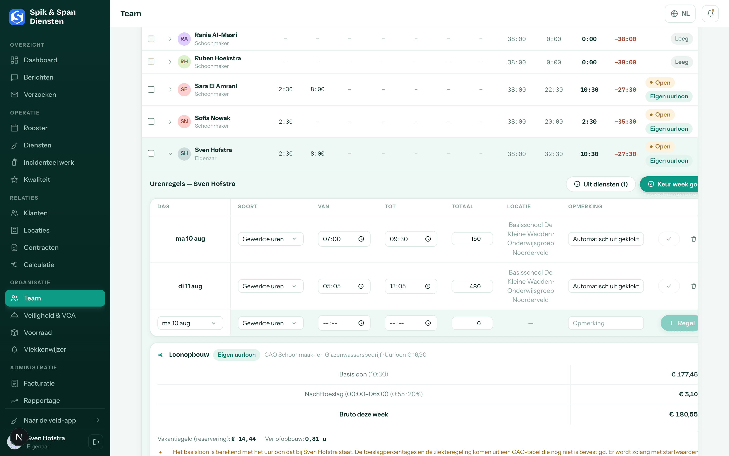
Task: Open Soort dropdown in new row
Action: 271,323
